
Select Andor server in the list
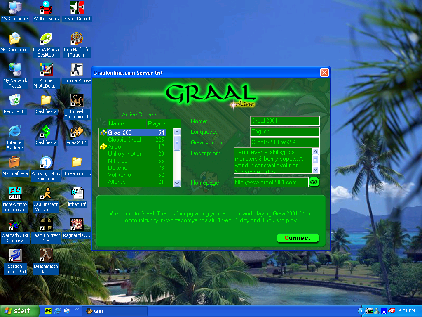click(133, 147)
